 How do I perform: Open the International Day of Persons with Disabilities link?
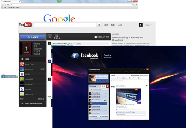click(128, 39)
